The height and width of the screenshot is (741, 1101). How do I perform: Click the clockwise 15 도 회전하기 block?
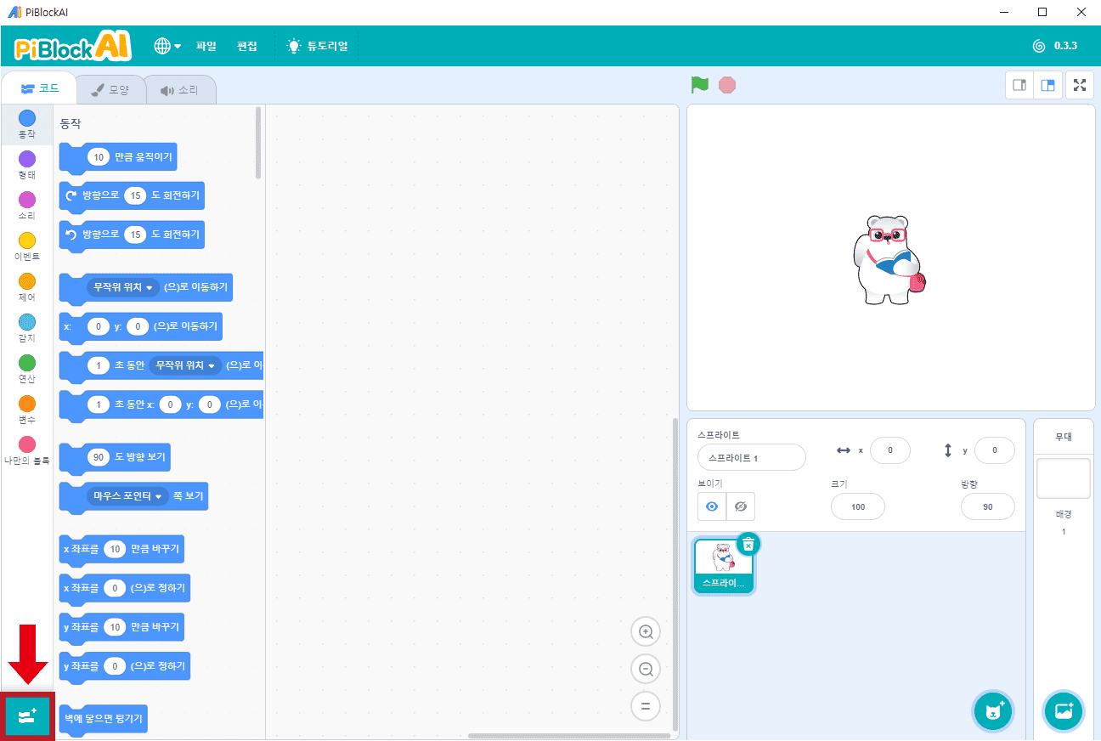[132, 195]
